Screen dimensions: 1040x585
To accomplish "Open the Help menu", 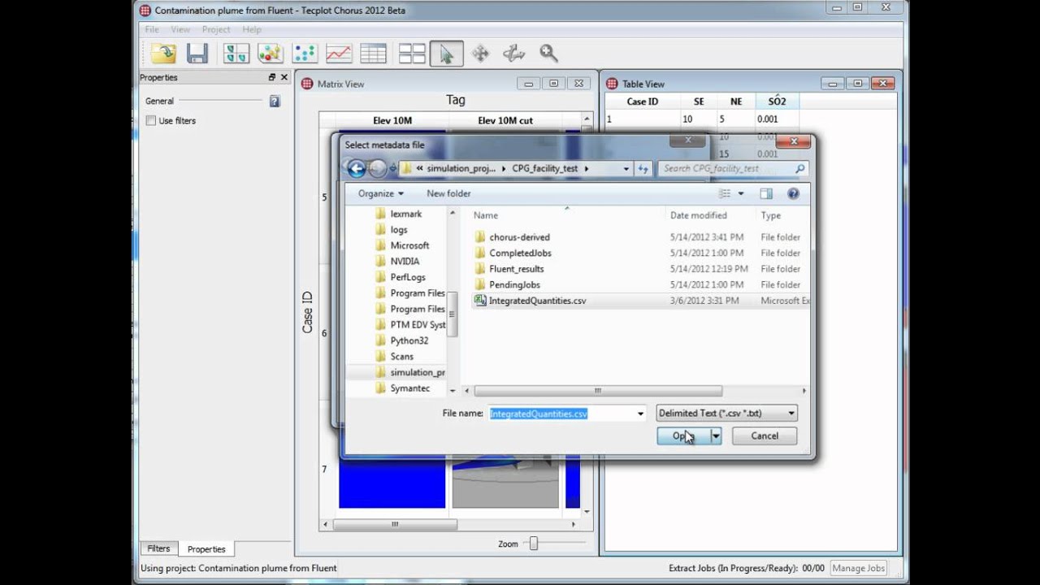I will tap(252, 29).
